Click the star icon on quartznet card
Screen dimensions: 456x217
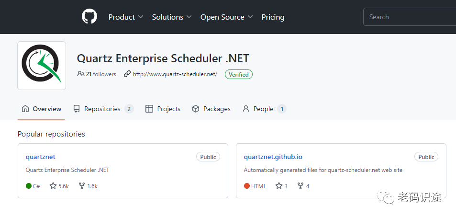[53, 186]
